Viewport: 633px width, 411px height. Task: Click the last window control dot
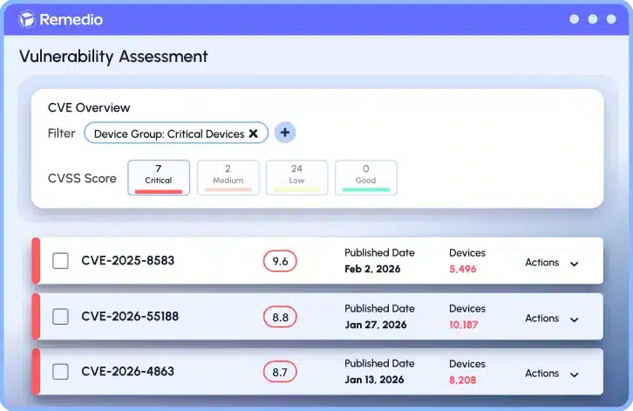[610, 19]
